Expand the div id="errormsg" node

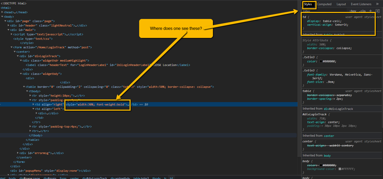tap(17, 153)
